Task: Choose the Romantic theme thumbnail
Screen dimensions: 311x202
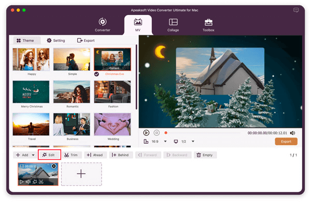Action: [x=72, y=92]
